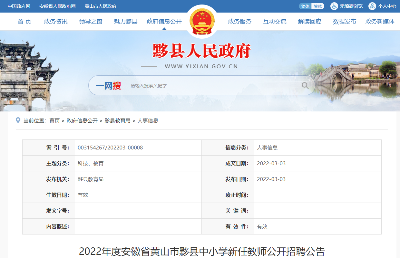Open 政务服务 menu item
The image size is (400, 258).
239,22
